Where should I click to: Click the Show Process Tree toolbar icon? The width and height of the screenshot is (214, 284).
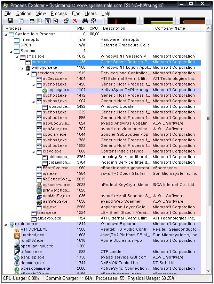coord(40,21)
